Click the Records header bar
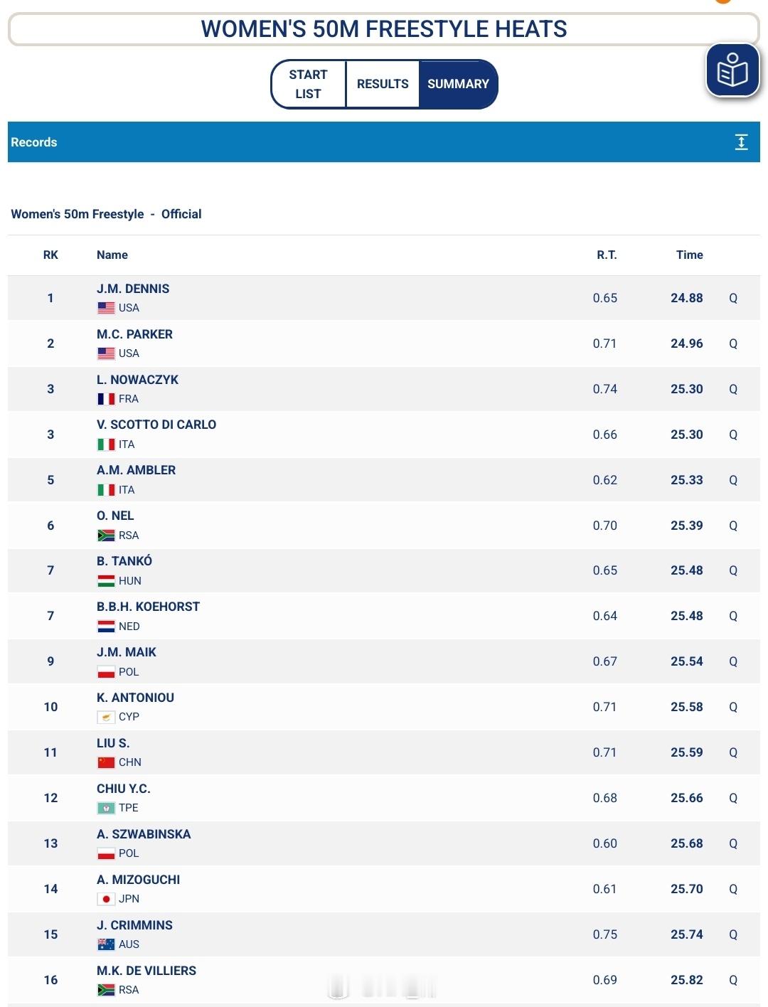Viewport: 768px width, 1007px height. tap(384, 142)
